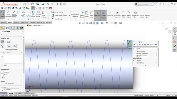
Task: Select the Circle sketch tool
Action: tap(19, 12)
